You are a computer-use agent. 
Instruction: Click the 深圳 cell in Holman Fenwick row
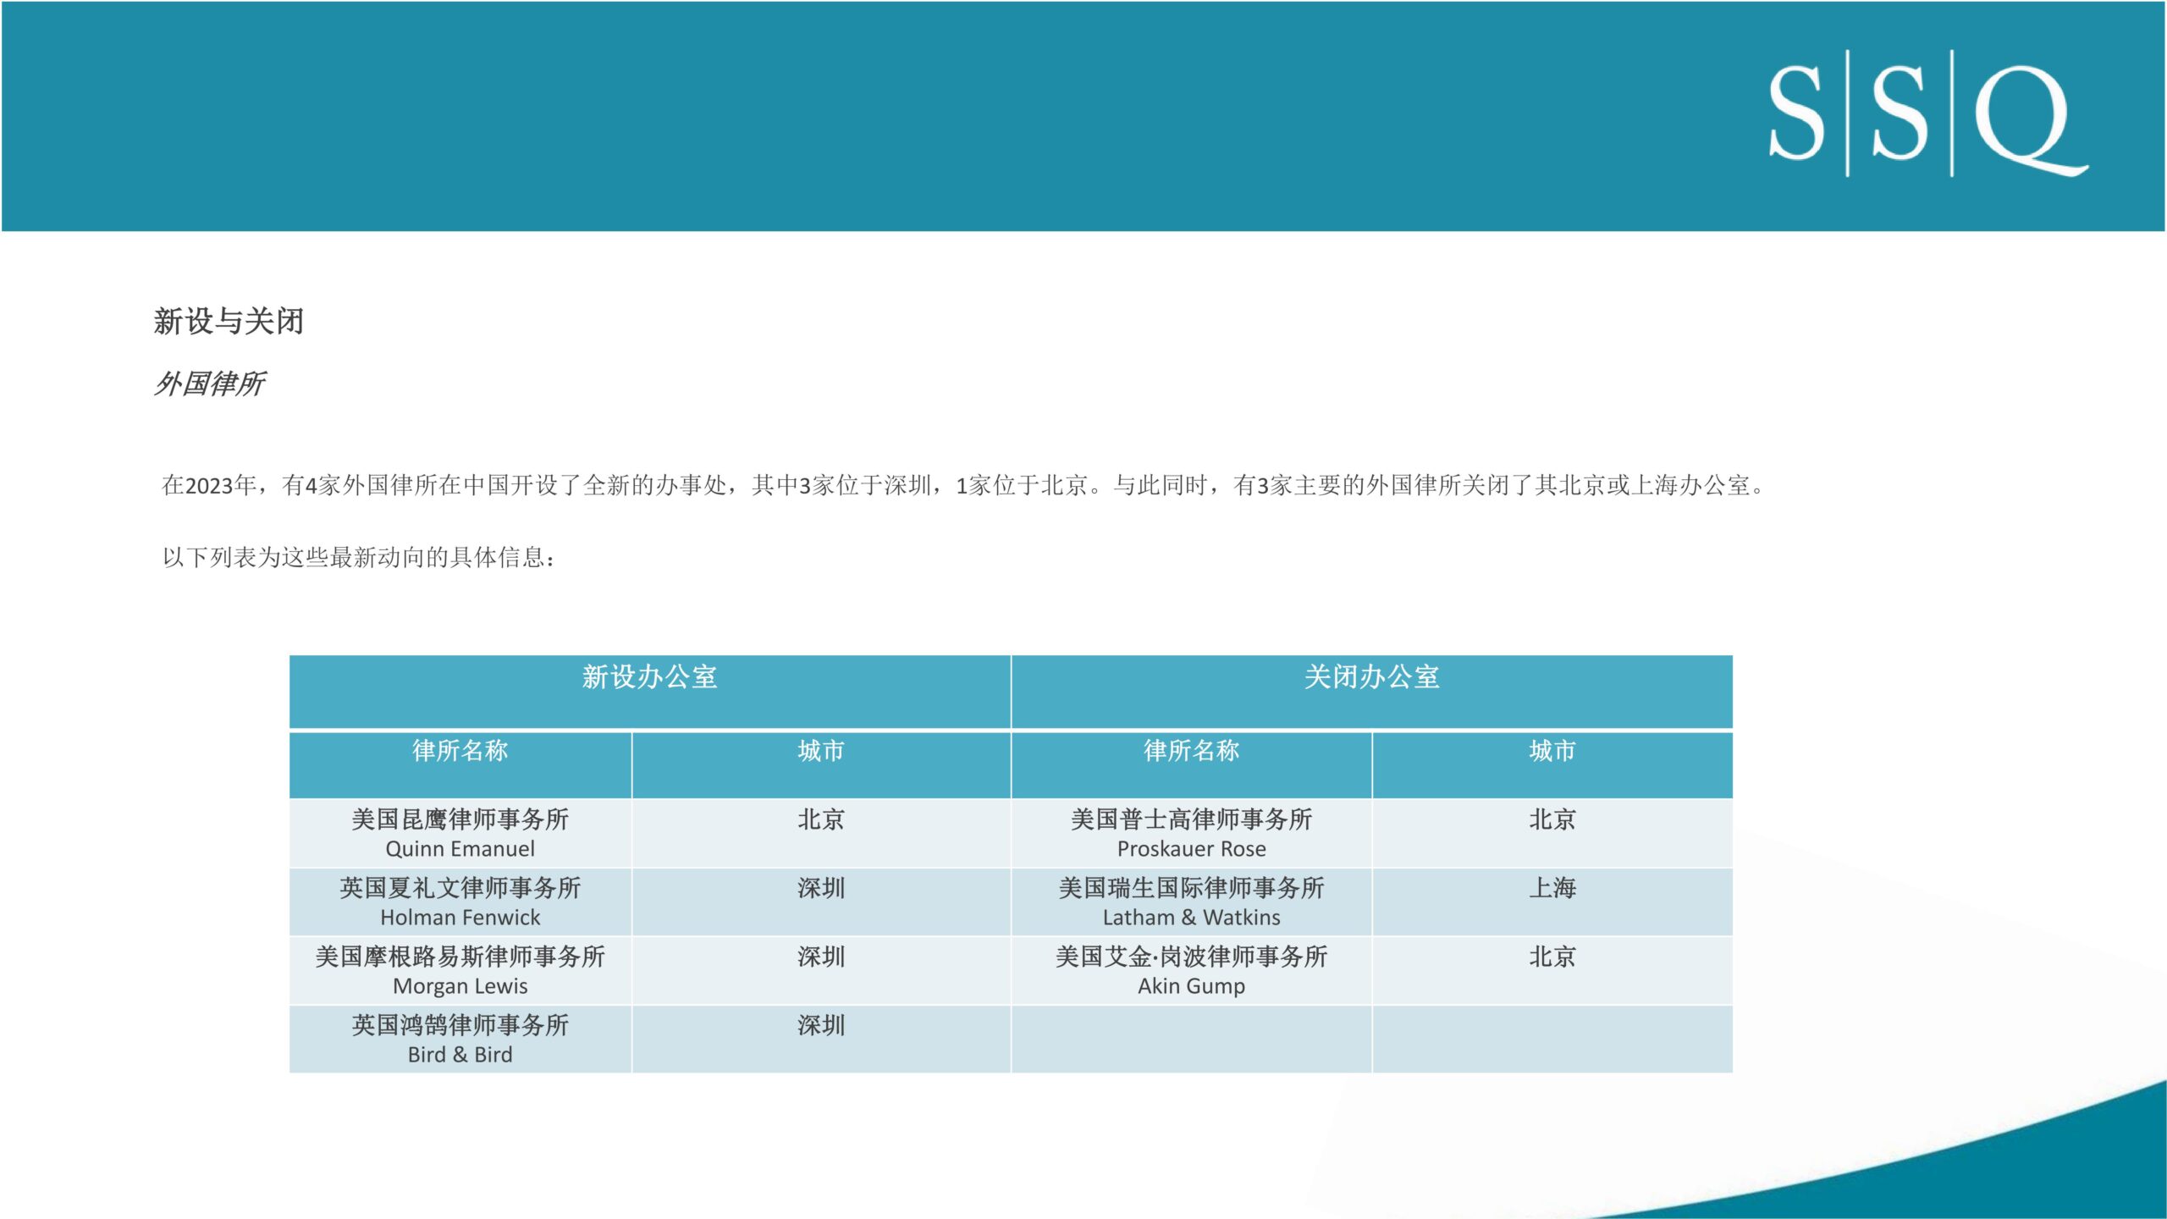[820, 902]
